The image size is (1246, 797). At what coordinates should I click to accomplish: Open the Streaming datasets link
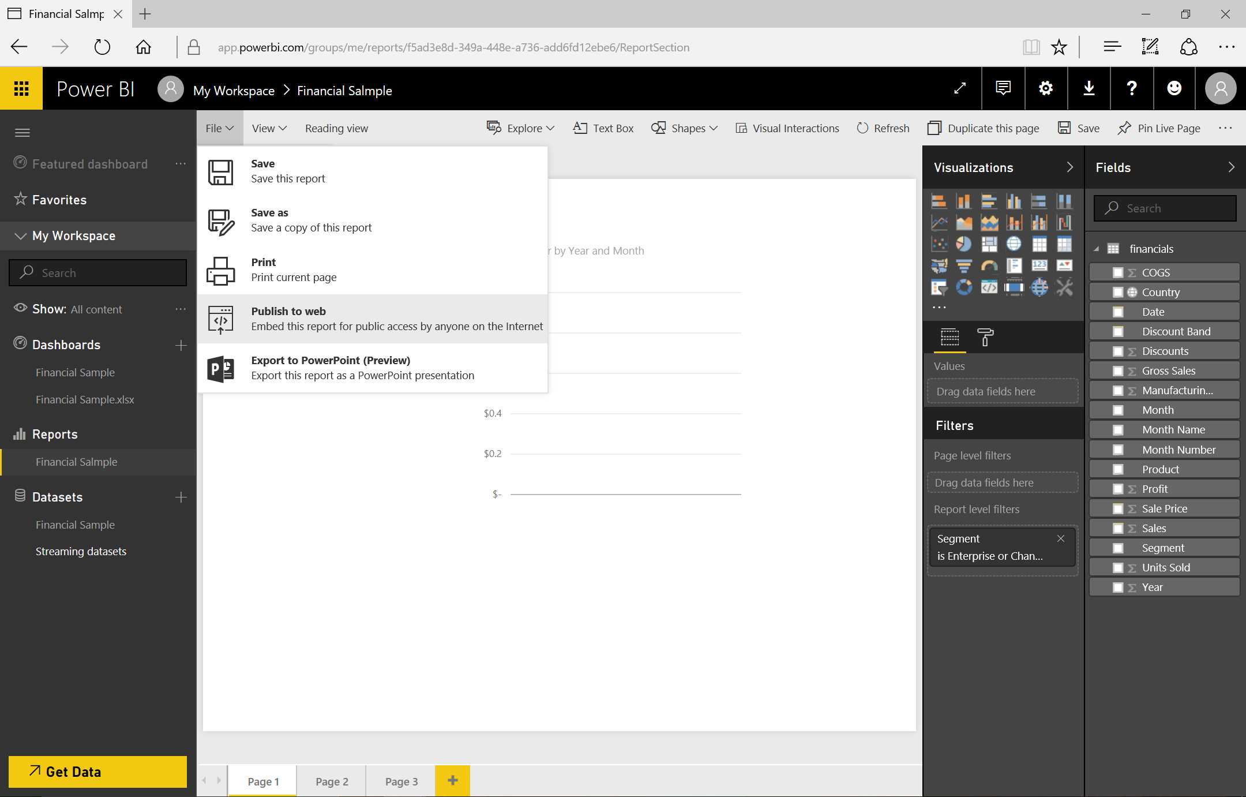81,551
